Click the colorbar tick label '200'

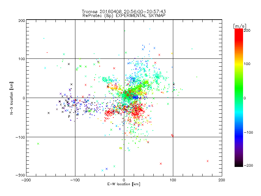(x=247, y=30)
